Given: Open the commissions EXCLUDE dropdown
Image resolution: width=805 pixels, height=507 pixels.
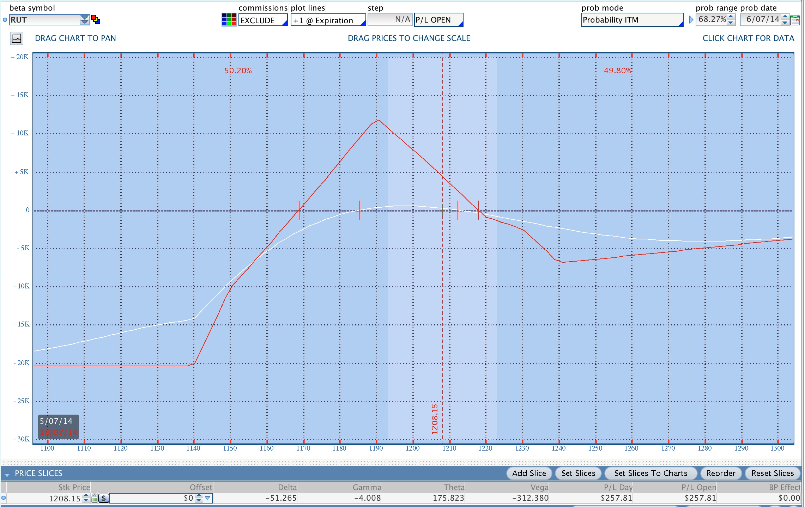Looking at the screenshot, I should (263, 20).
